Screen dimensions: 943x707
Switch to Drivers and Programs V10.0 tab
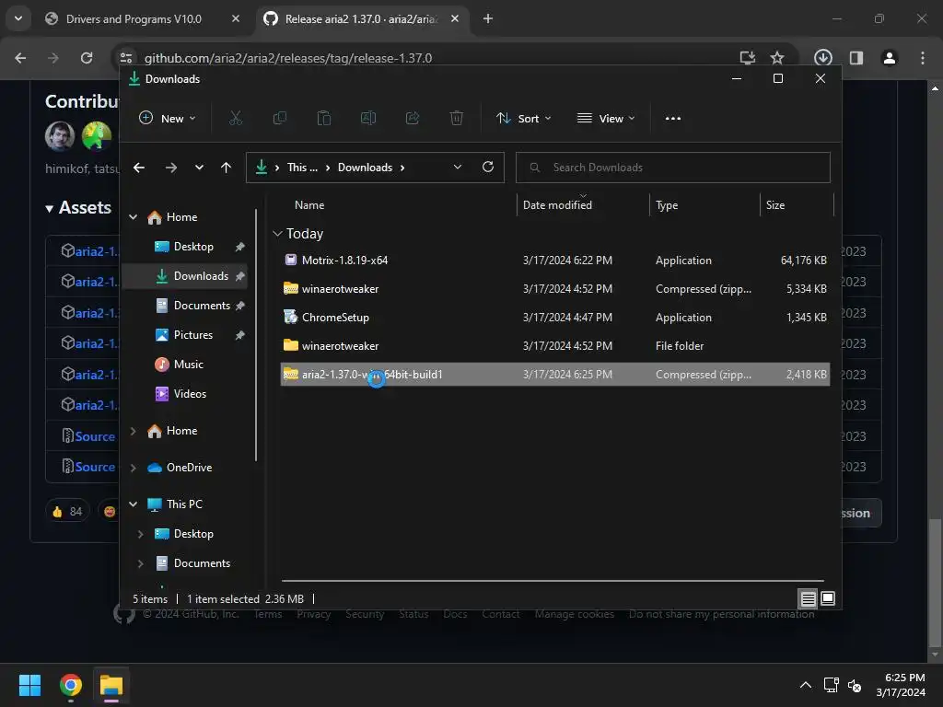tap(134, 18)
